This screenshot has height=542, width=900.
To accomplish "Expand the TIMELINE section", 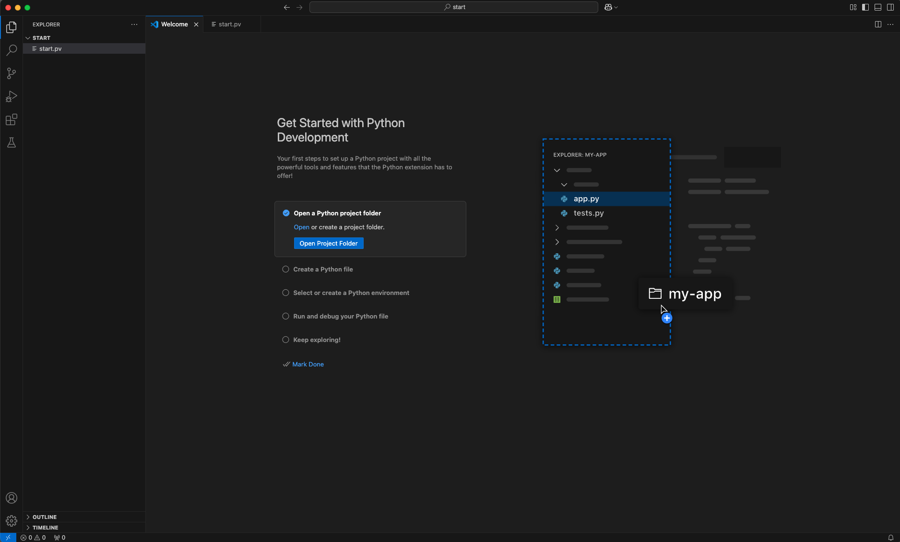I will tap(84, 528).
